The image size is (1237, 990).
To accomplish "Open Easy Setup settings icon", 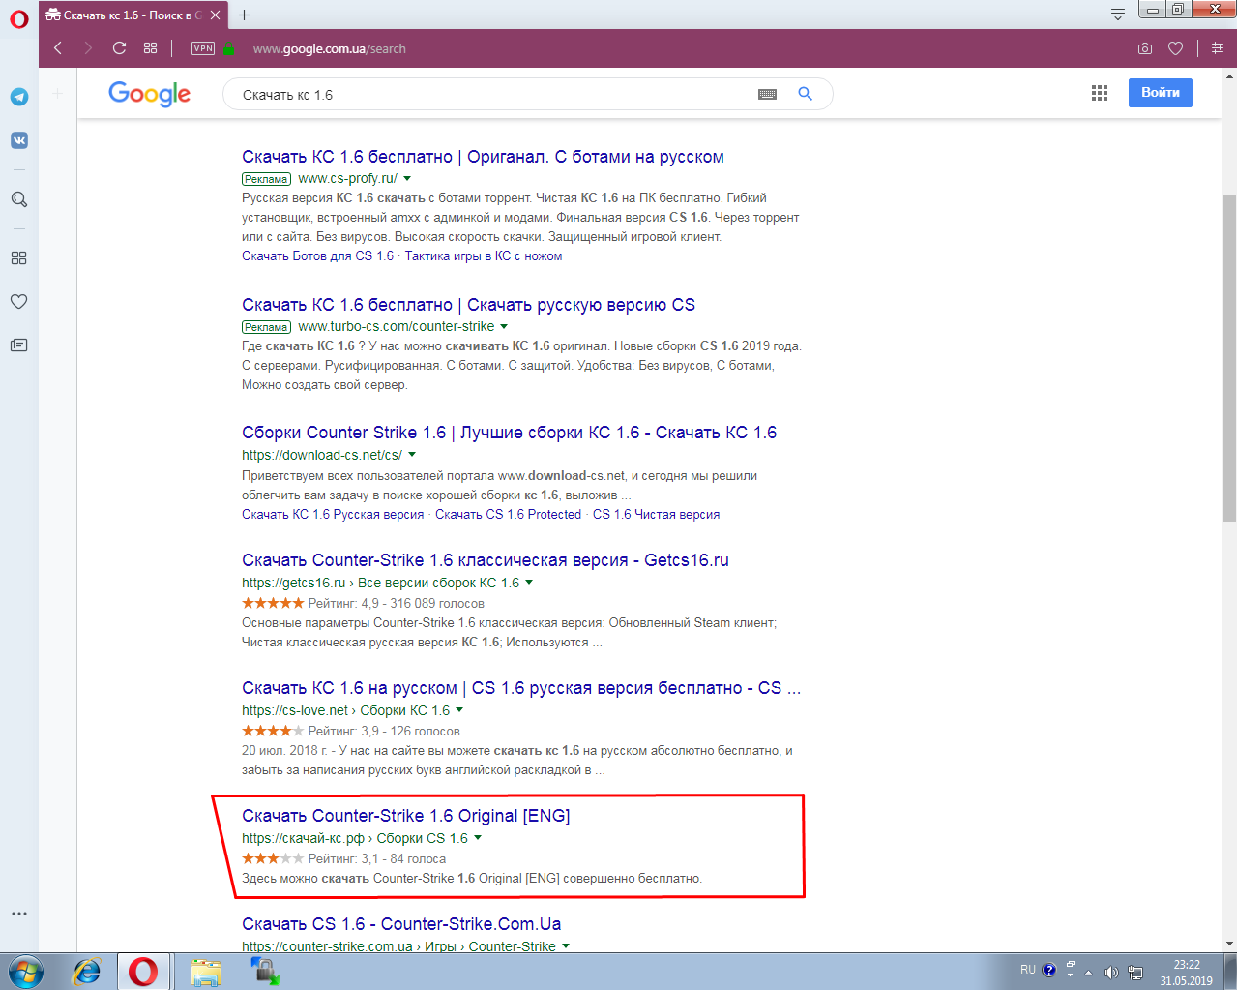I will pyautogui.click(x=1218, y=48).
